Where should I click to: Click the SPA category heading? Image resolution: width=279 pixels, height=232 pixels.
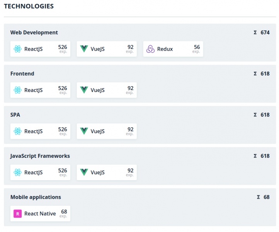(15, 115)
